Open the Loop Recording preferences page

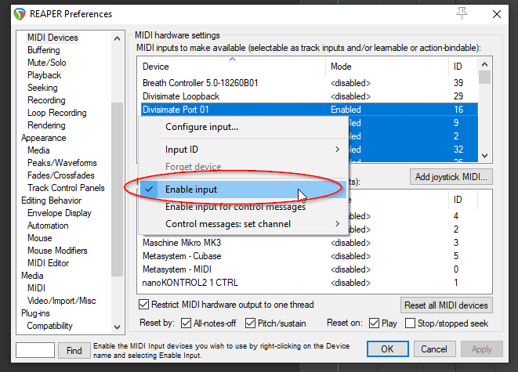pos(57,113)
